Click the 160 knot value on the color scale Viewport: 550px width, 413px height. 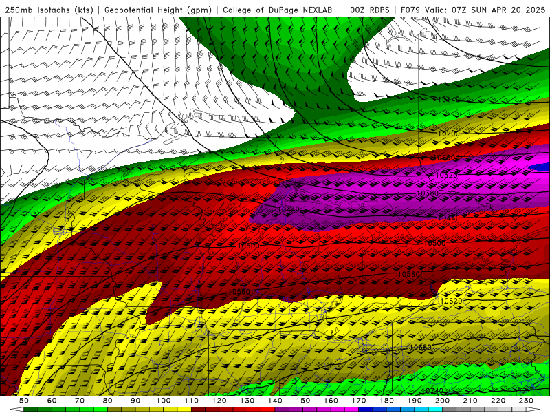(x=331, y=401)
